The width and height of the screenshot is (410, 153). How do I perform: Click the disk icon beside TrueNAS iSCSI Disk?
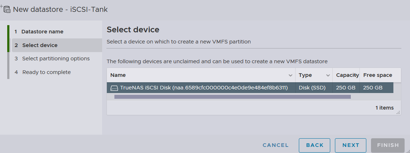click(x=114, y=88)
